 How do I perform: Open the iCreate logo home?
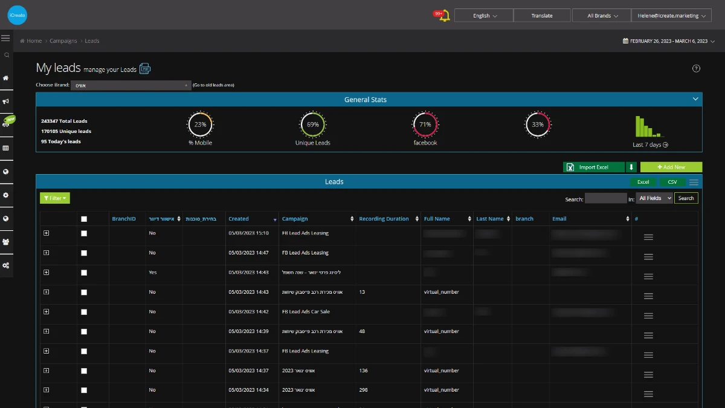17,15
